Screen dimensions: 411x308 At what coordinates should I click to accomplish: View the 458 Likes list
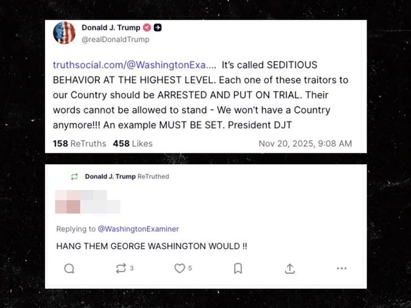point(133,143)
